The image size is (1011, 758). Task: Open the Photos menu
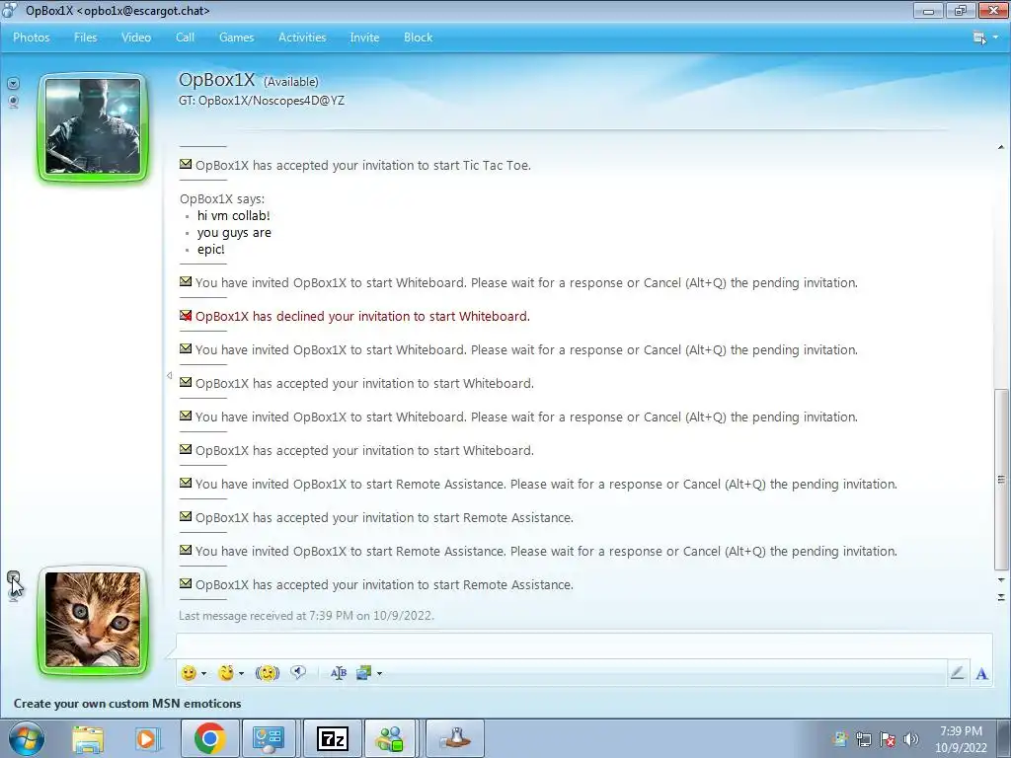point(31,38)
